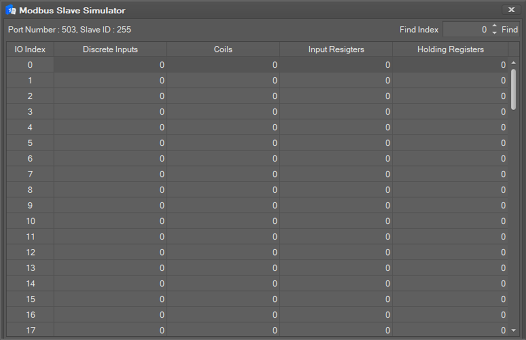Click the Coils column header
Viewport: 526px width, 340px height.
coord(223,49)
